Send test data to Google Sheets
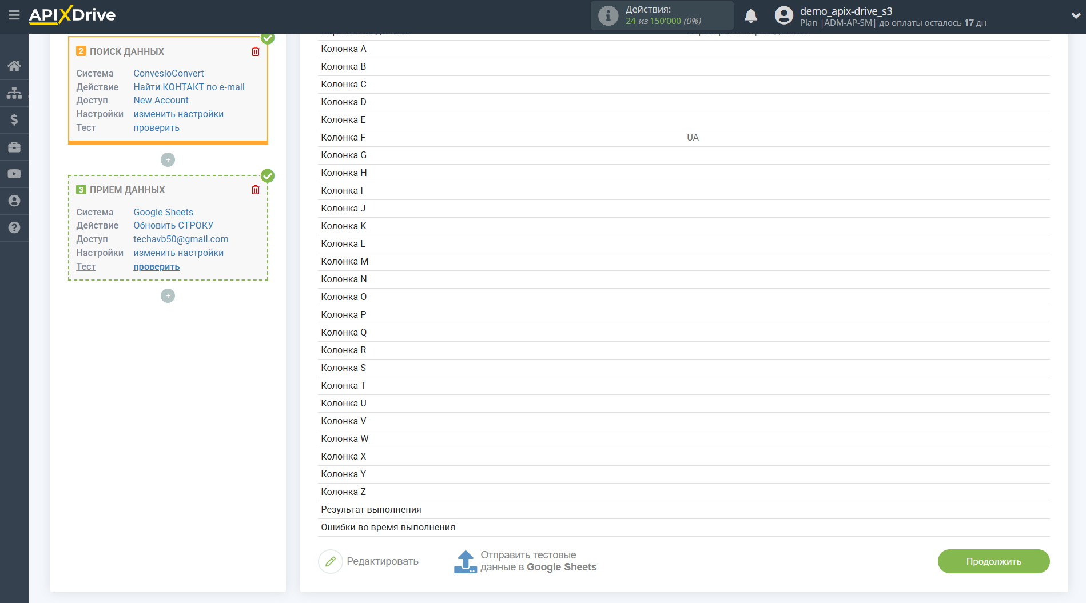The image size is (1086, 603). coord(525,561)
